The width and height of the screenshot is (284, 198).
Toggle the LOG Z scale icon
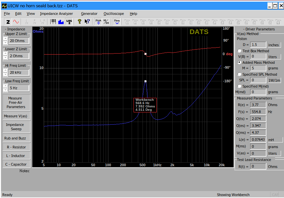[69, 22]
